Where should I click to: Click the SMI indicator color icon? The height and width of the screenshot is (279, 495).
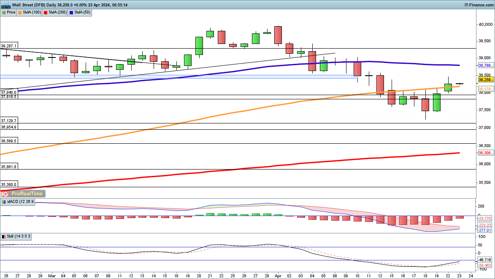pyautogui.click(x=4, y=236)
